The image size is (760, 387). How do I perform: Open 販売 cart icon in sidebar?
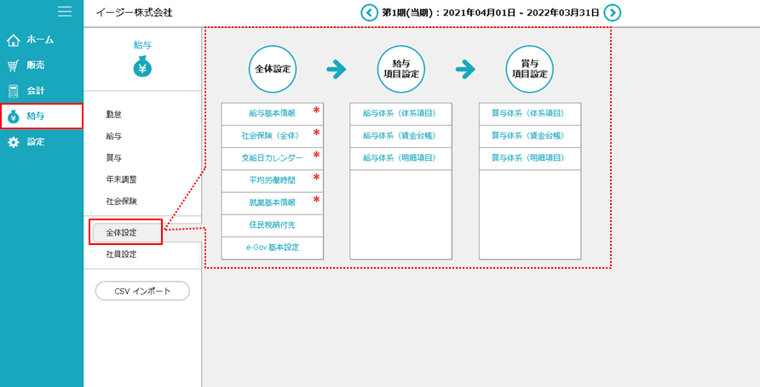pyautogui.click(x=13, y=65)
